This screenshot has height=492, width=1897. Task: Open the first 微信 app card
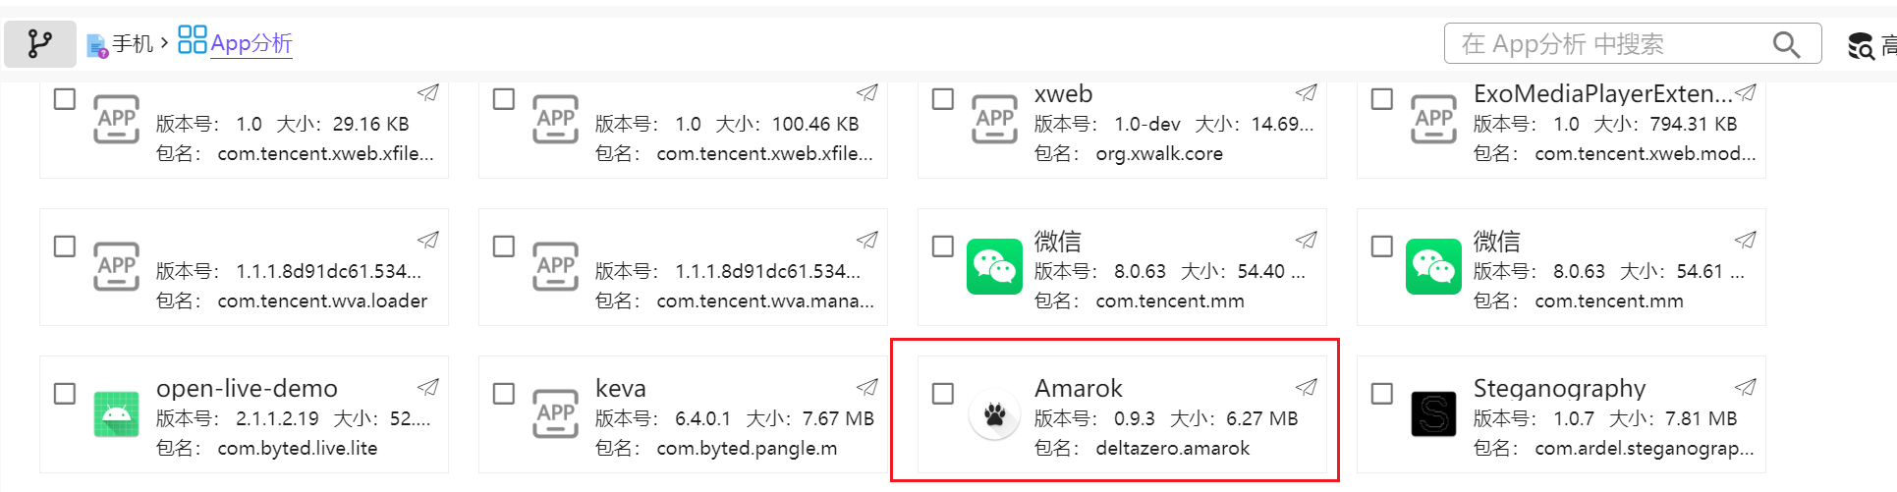coord(1122,266)
